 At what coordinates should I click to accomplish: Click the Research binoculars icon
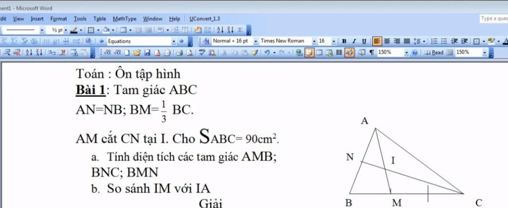(212, 52)
